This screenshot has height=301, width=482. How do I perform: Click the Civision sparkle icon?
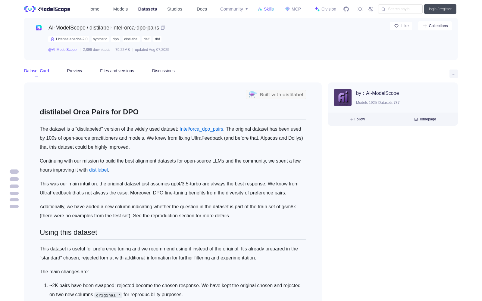point(317,9)
